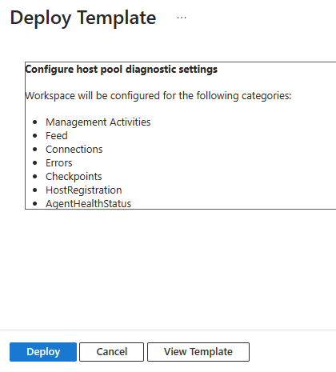The image size is (336, 372).
Task: Cancel the template deployment
Action: coord(111,352)
